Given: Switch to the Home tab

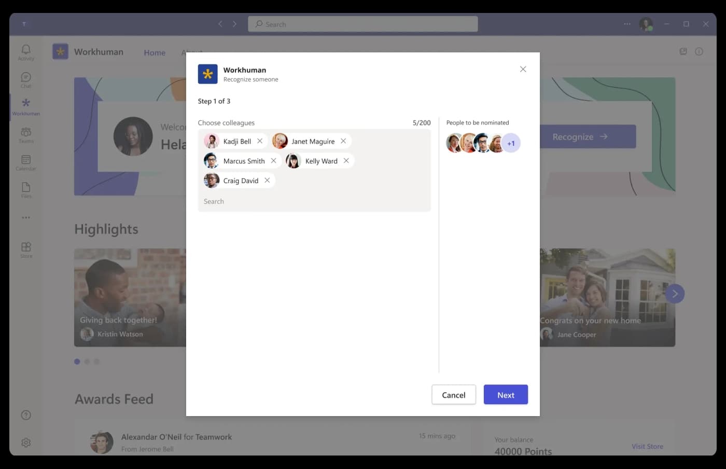Looking at the screenshot, I should coord(154,52).
